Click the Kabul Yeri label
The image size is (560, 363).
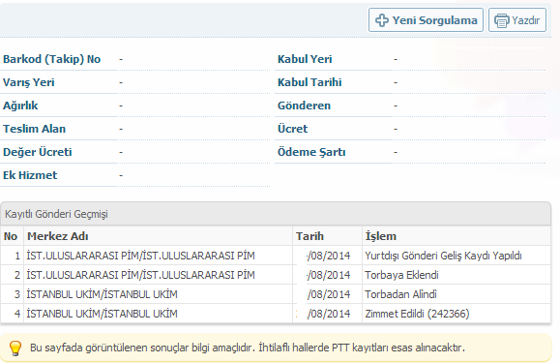tap(305, 59)
